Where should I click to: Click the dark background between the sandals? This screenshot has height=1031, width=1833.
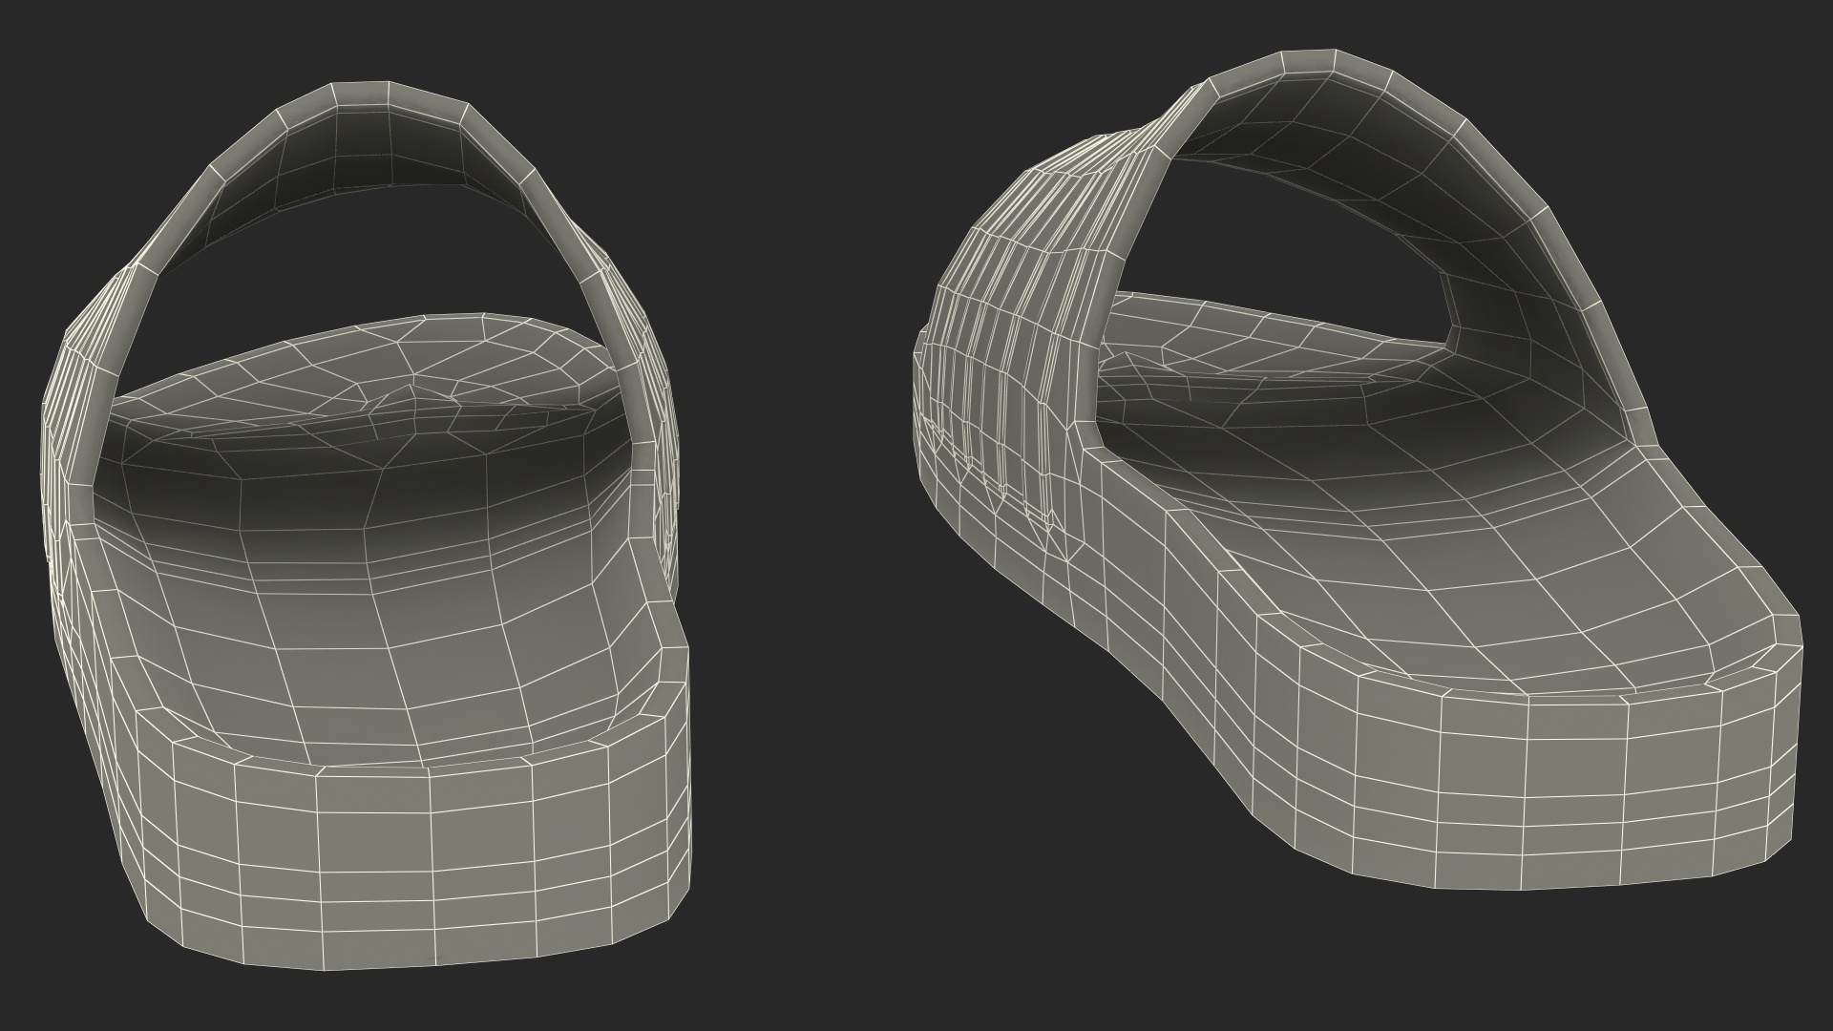click(x=802, y=515)
